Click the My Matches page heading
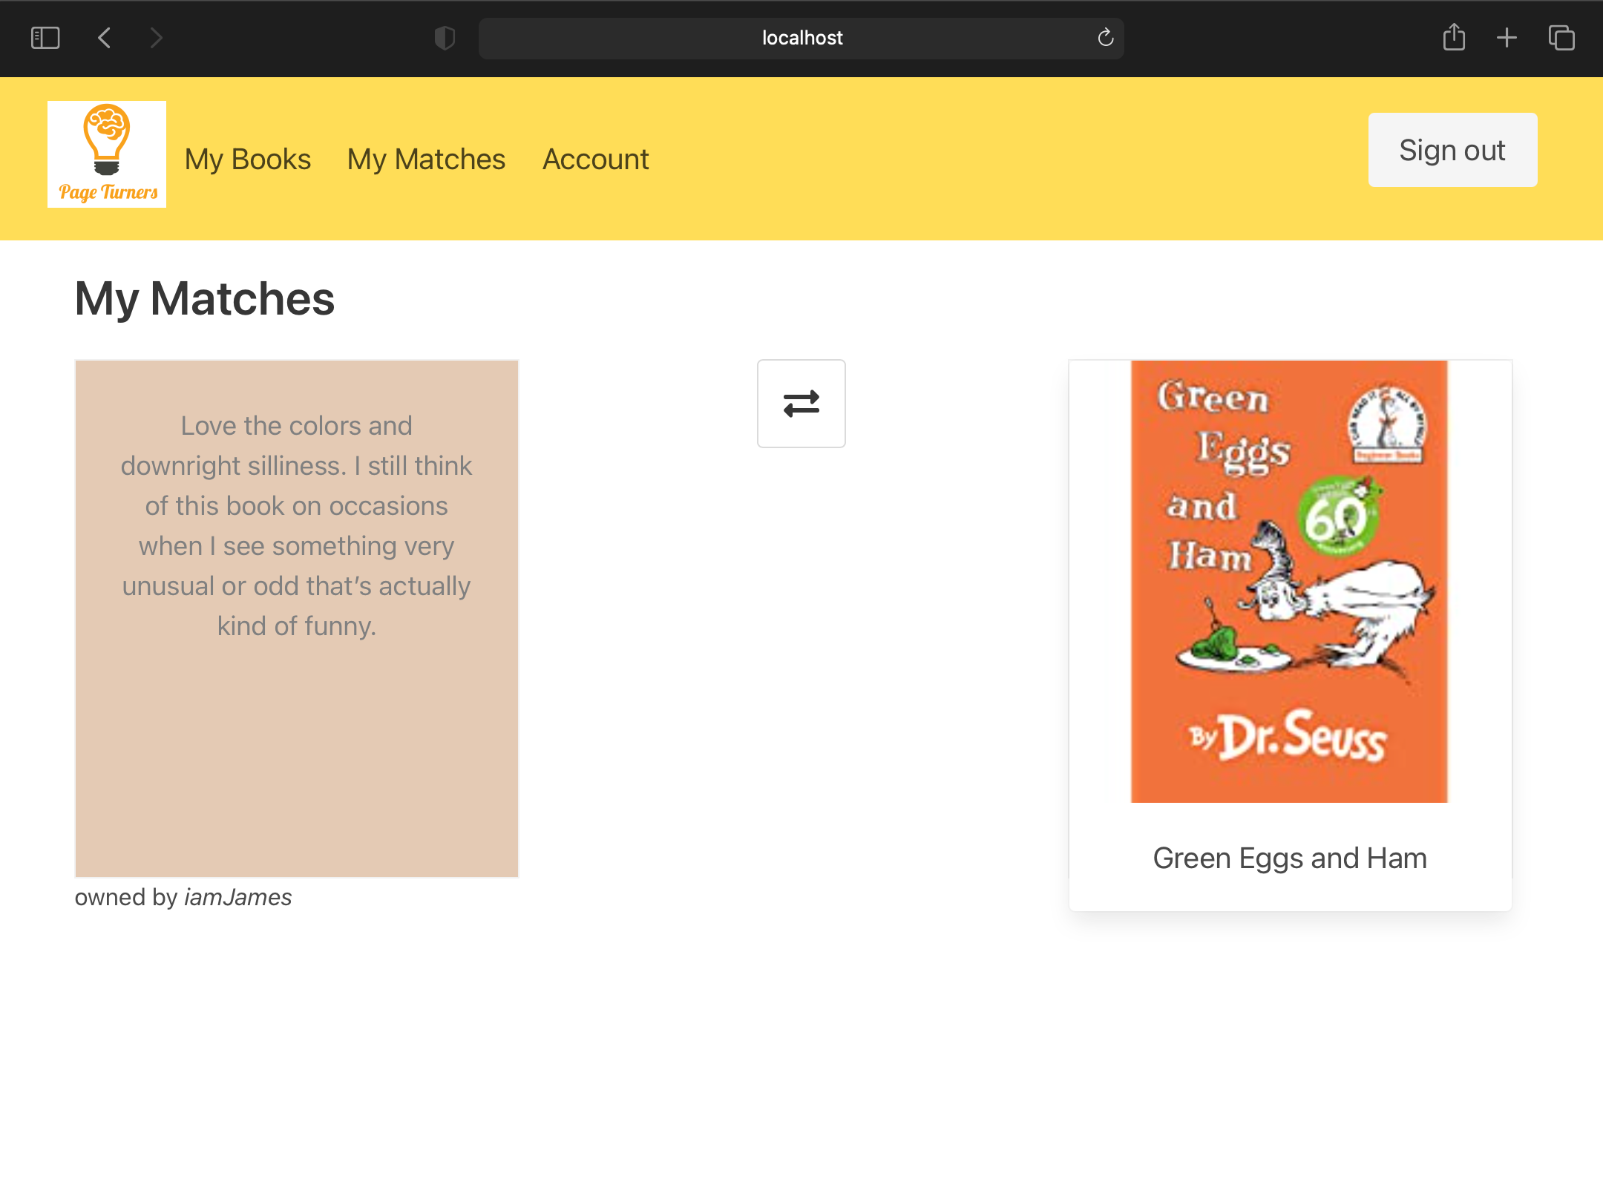 click(205, 298)
